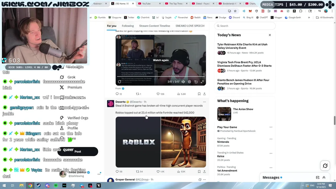Replay the video with the replay icon
Screen dimensions: 336x189
tap(119, 82)
